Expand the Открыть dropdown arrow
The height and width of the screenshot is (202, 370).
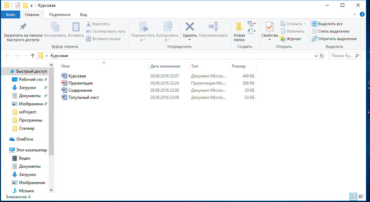tap(305, 24)
